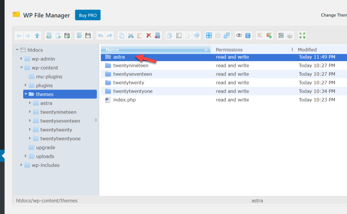Screen dimensions: 347x214
Task: Expand the twentyseventeen tree node arrow
Action: (30, 121)
